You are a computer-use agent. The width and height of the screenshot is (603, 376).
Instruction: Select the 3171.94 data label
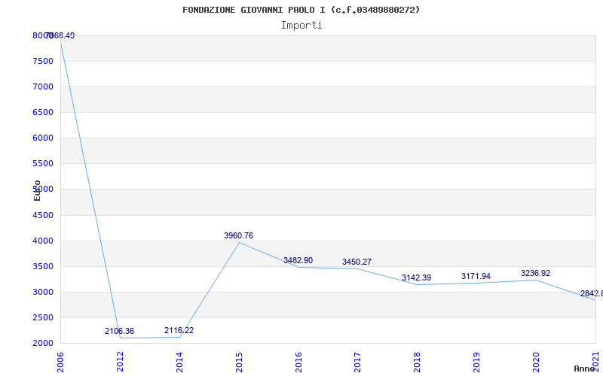(x=476, y=276)
